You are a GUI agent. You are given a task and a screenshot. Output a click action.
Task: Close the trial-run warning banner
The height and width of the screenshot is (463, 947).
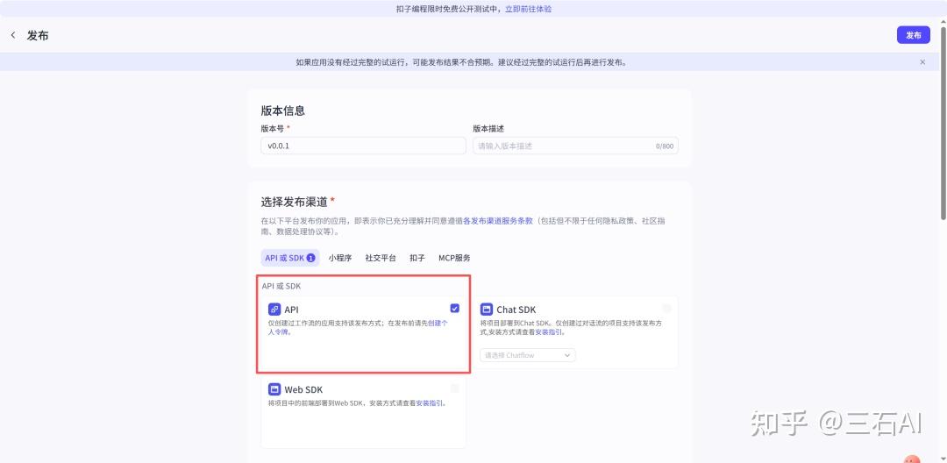pyautogui.click(x=922, y=62)
